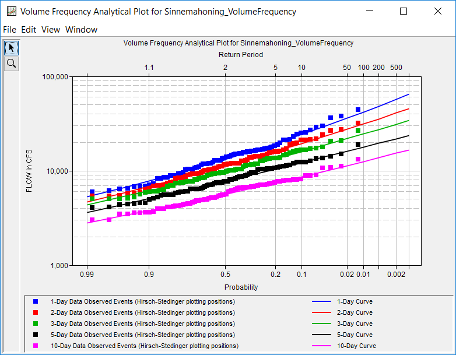Click the 2-Day Curve legend text
Viewport: 456px width, 355px height.
click(355, 312)
